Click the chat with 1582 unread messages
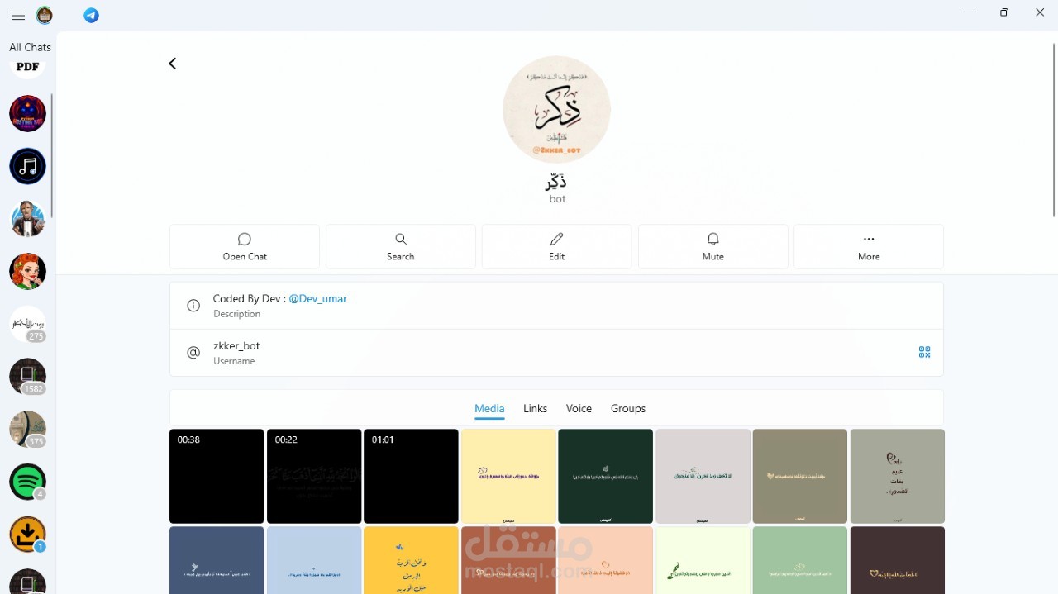The height and width of the screenshot is (594, 1058). pyautogui.click(x=27, y=377)
